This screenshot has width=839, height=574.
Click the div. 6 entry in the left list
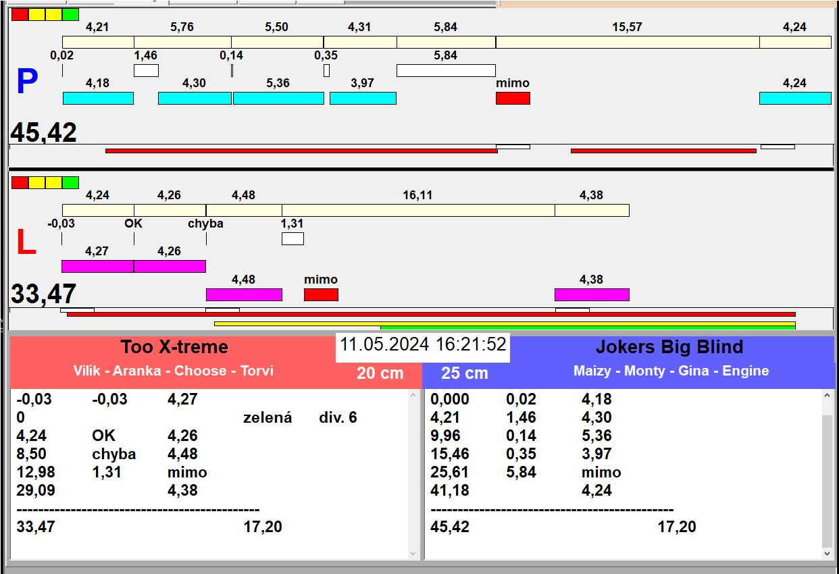coord(338,418)
